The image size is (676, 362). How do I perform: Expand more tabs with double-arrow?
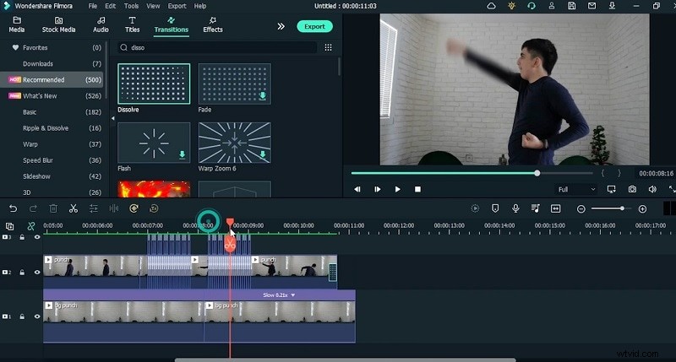coord(281,26)
